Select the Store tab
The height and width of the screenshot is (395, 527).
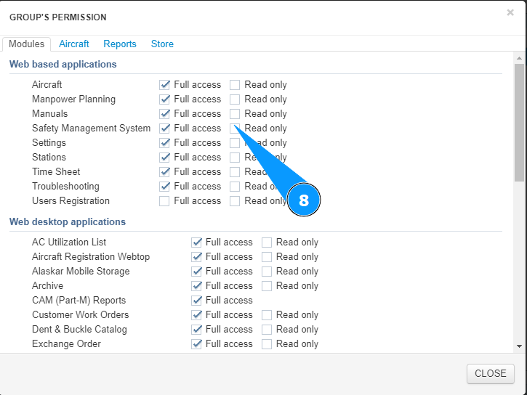[x=162, y=44]
